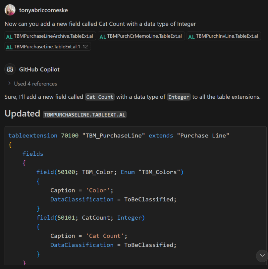Click the AL icon on TBMPurchInvLine.TableExt.al chip
Screen dimensions: 268x269
point(191,36)
